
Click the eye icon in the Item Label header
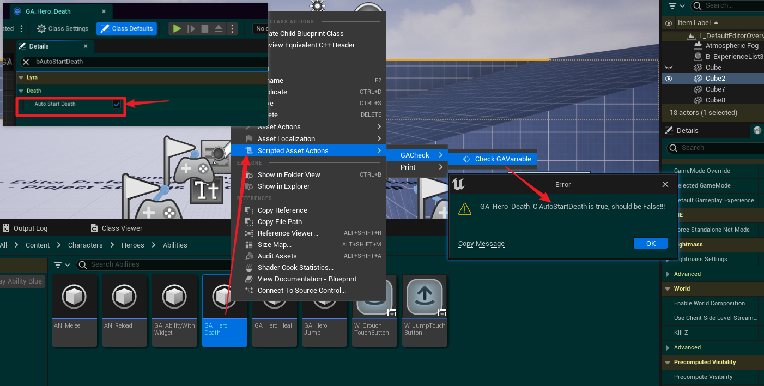click(x=669, y=22)
